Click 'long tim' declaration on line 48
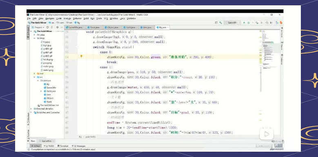 [x=114, y=128]
